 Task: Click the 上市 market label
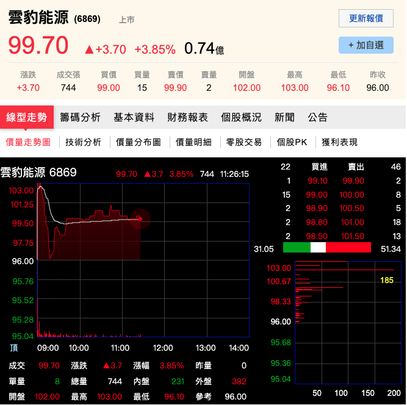127,20
